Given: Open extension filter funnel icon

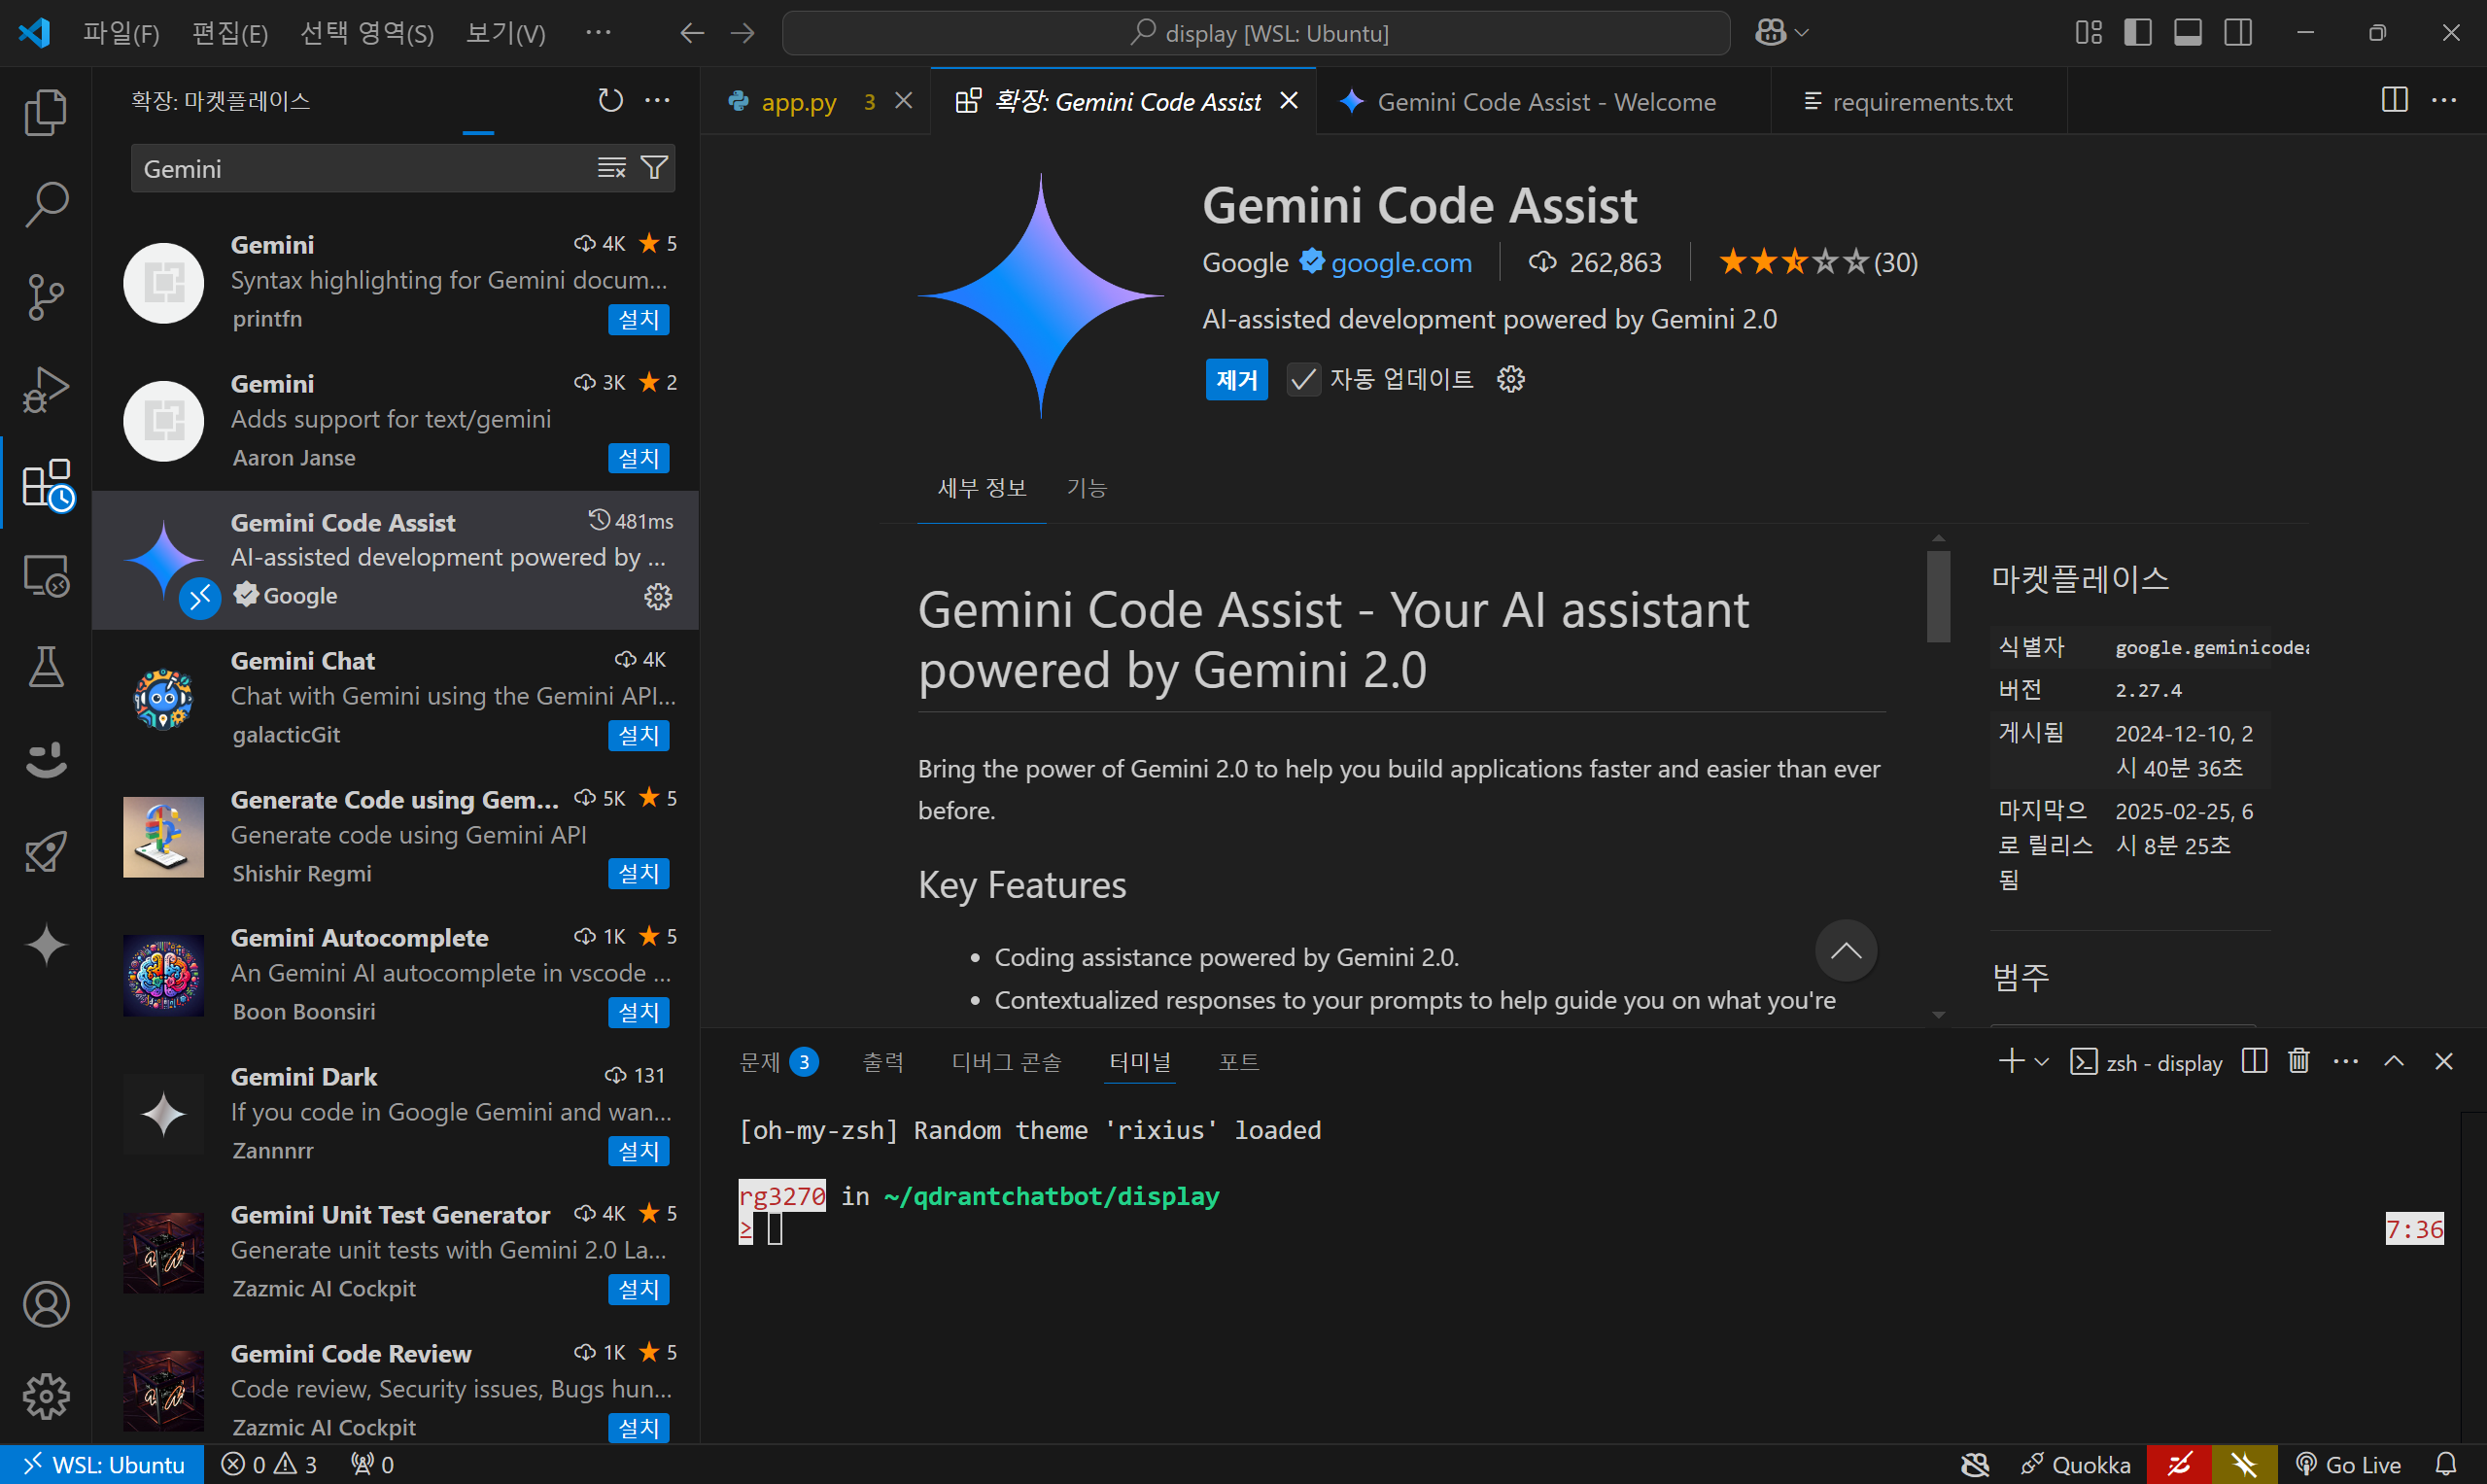Looking at the screenshot, I should tap(654, 168).
